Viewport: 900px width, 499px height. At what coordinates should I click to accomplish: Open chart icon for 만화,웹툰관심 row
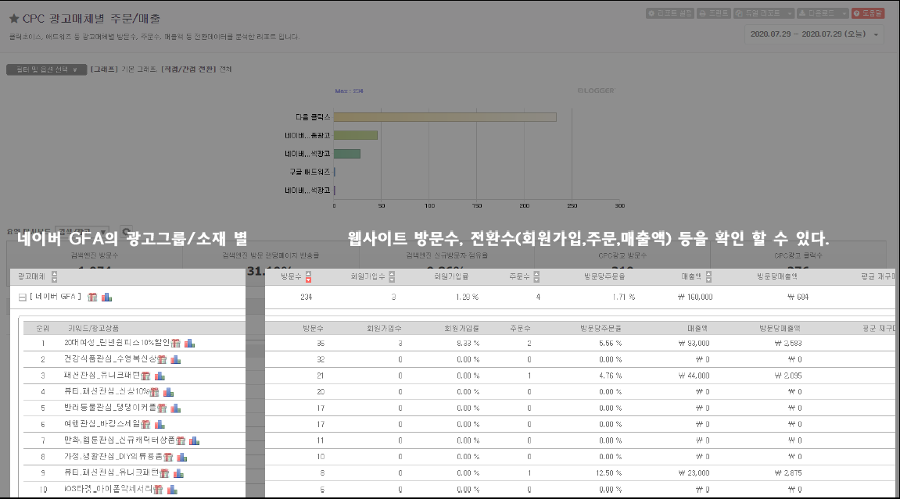(195, 440)
